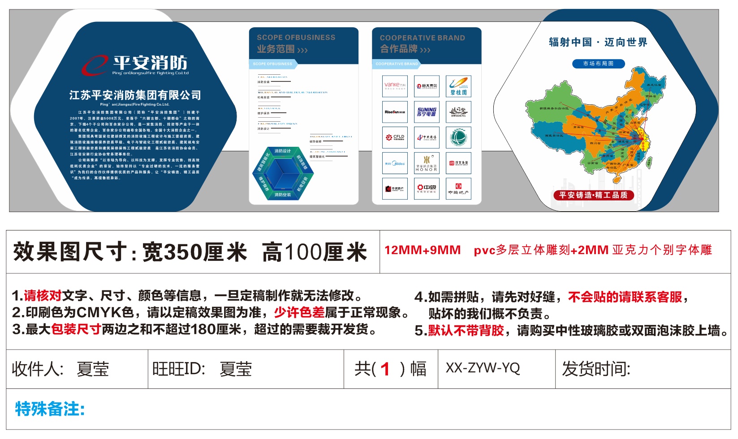
Task: Click note 3 about 最大包装尺寸
Action: (194, 329)
